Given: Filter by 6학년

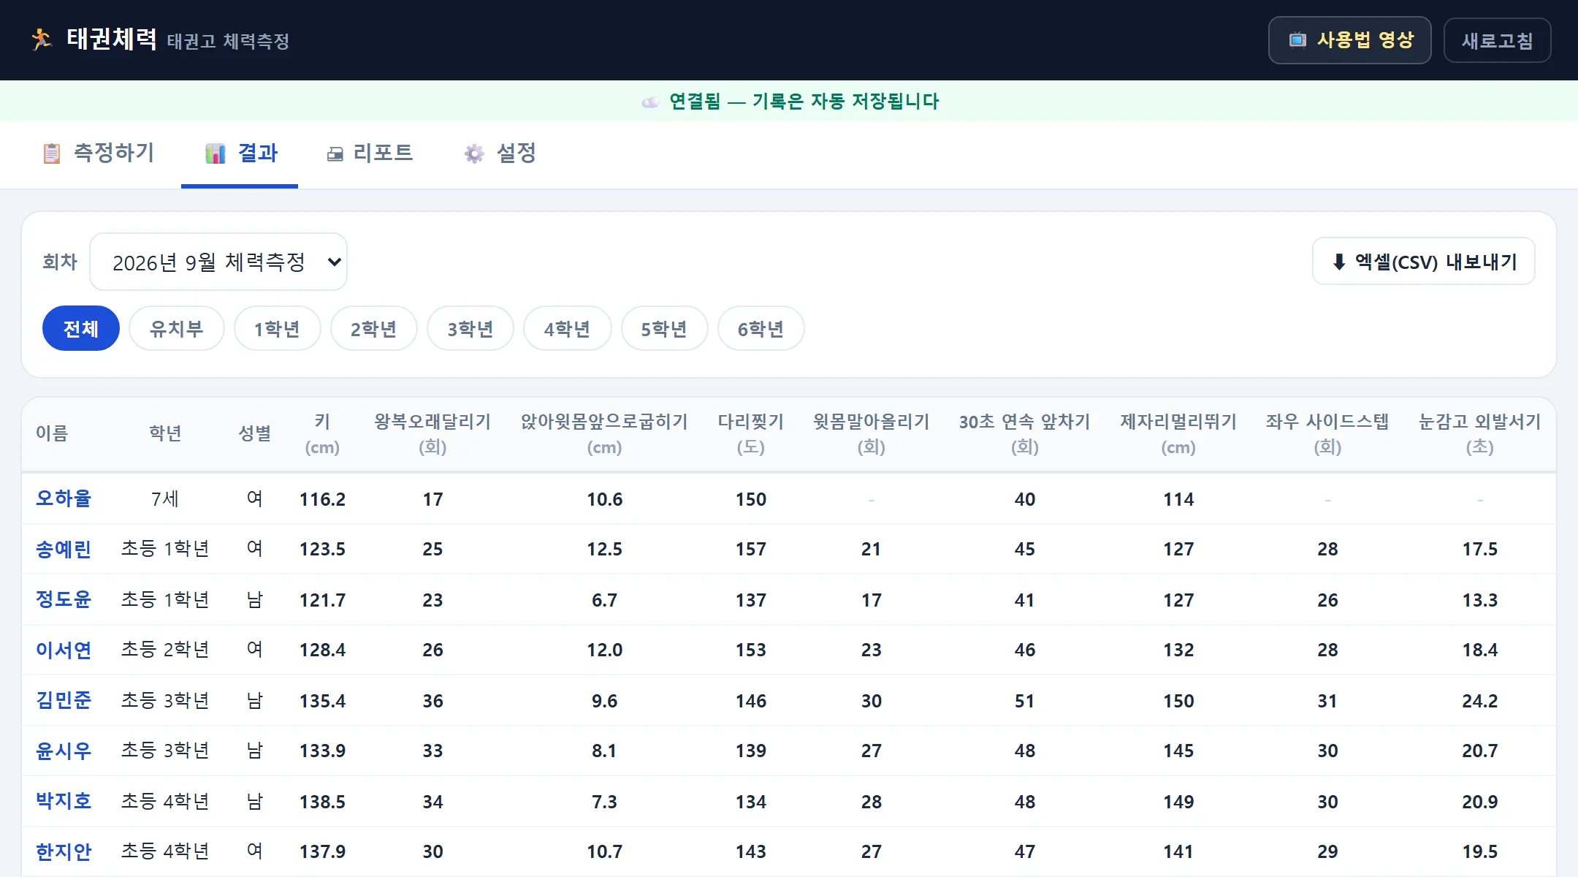Looking at the screenshot, I should tap(761, 328).
